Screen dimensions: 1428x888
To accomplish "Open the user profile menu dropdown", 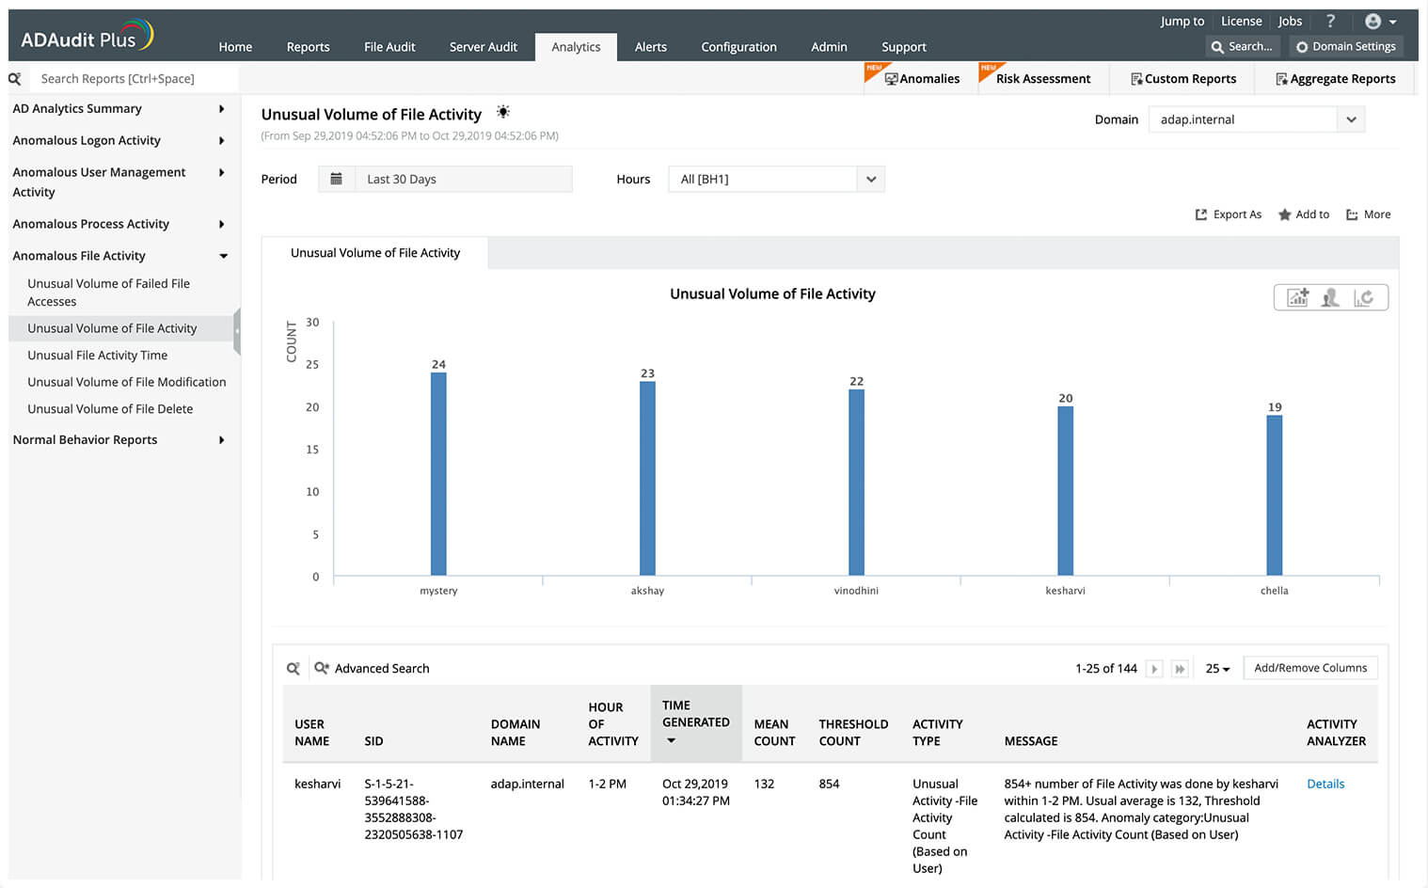I will click(x=1379, y=21).
